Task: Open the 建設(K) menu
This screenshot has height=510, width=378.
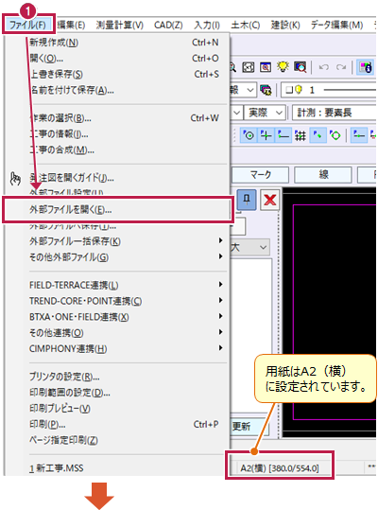Action: click(285, 25)
